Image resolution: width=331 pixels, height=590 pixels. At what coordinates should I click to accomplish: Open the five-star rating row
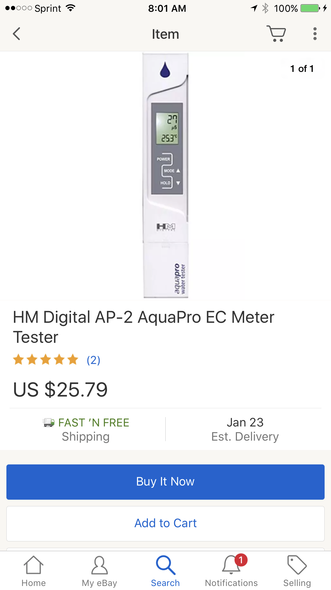coord(46,360)
